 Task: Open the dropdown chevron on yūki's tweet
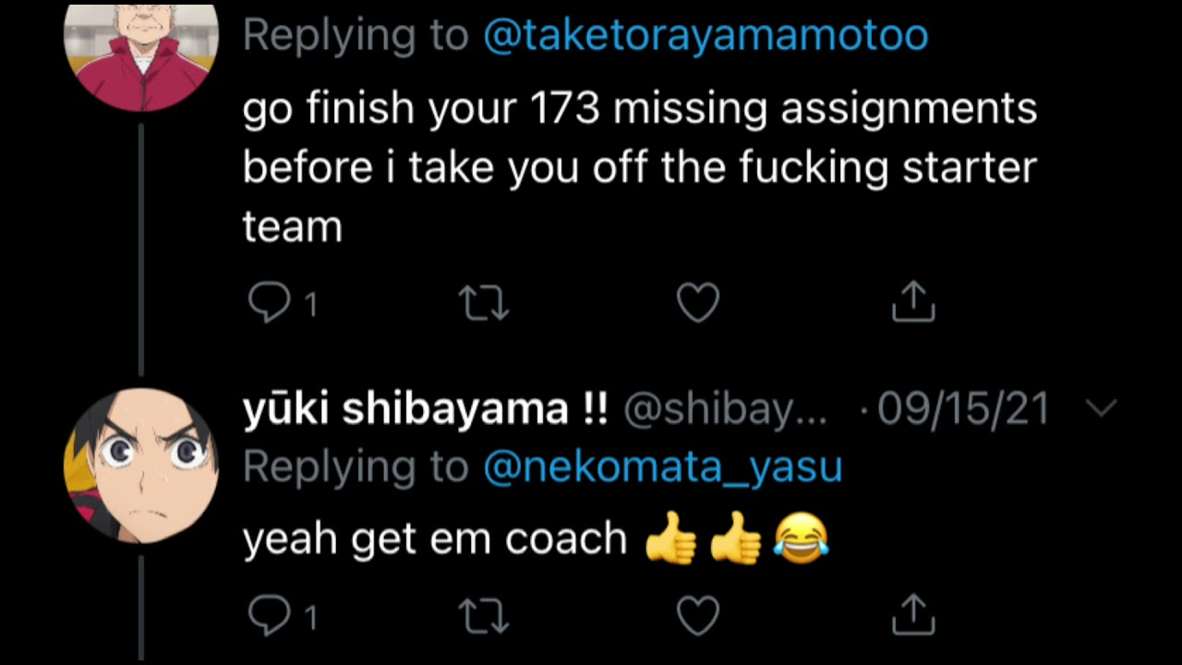point(1102,408)
